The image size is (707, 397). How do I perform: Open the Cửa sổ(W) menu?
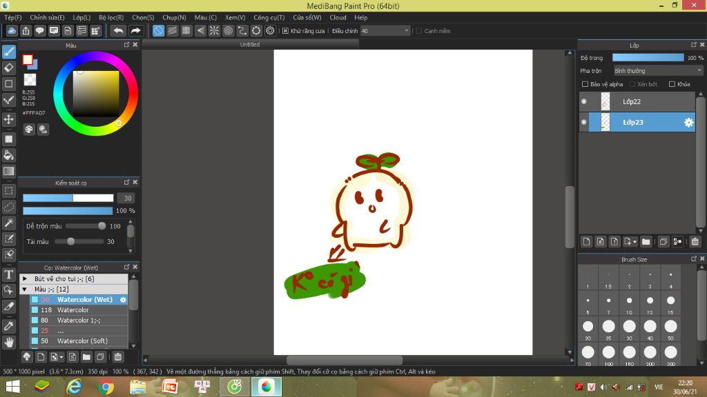click(x=307, y=17)
